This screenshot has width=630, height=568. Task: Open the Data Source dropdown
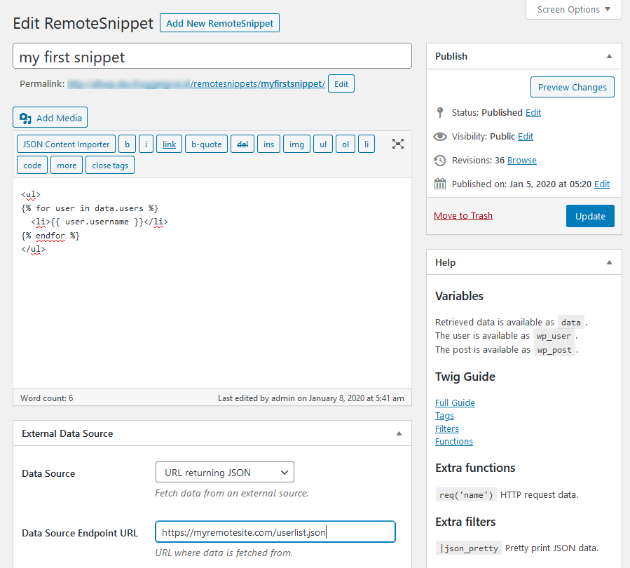click(x=224, y=473)
